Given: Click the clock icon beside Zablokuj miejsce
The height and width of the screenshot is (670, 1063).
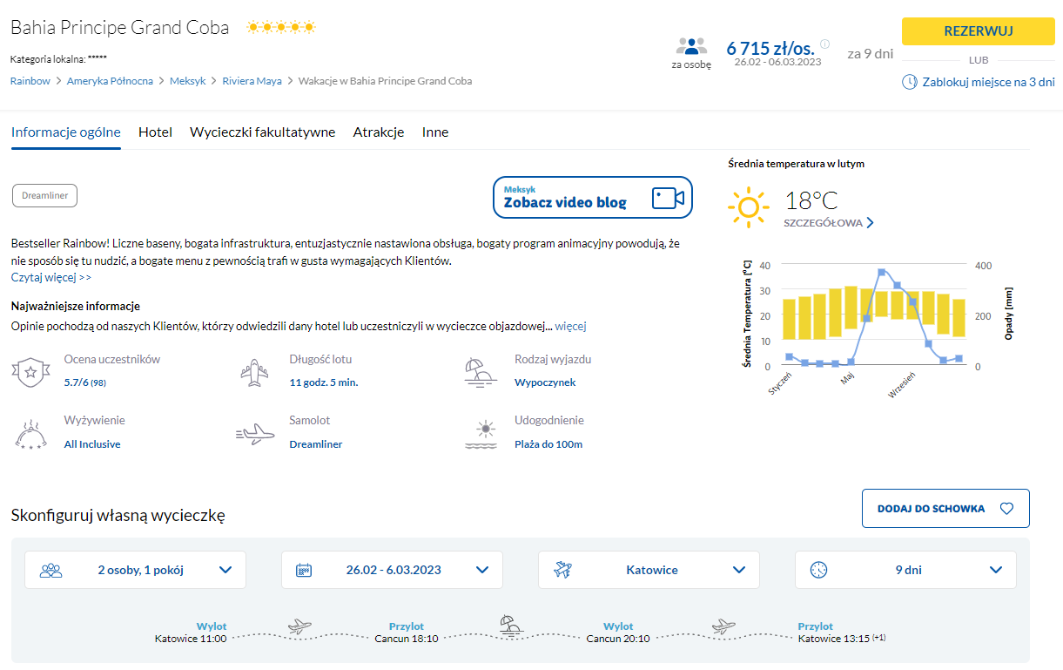Looking at the screenshot, I should coord(909,82).
